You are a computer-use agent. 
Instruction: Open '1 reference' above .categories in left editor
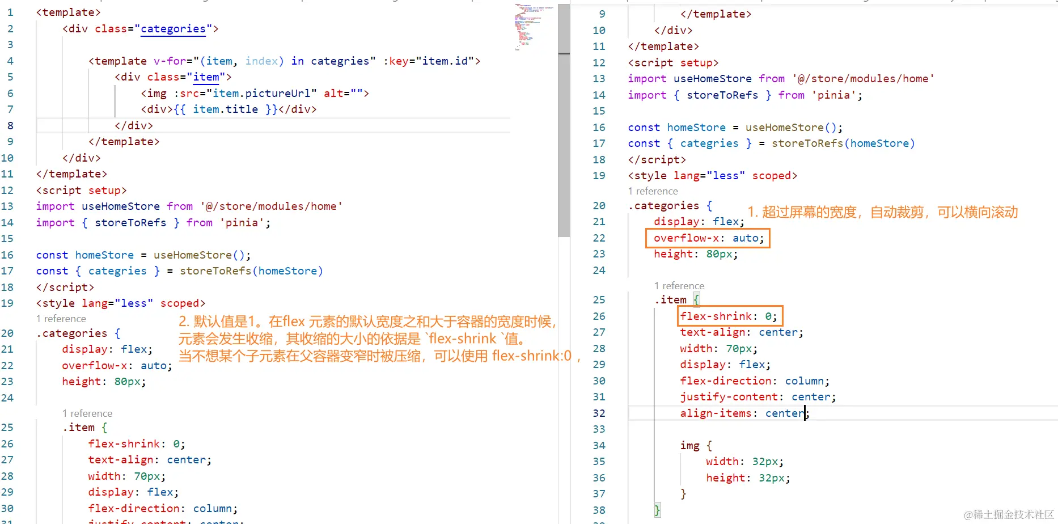tap(61, 319)
